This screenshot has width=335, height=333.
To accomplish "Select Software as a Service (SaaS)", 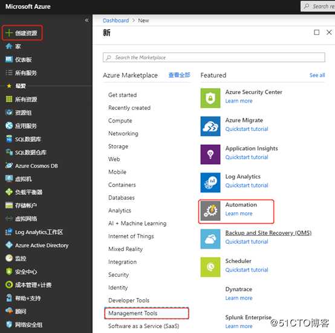I will (x=143, y=326).
